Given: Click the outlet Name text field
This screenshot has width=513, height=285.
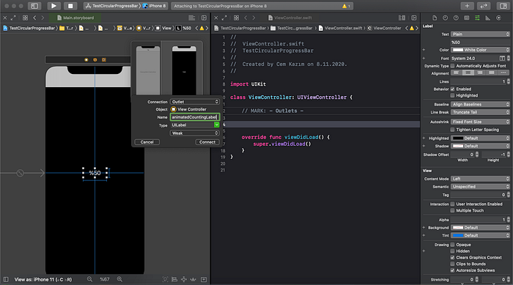Looking at the screenshot, I should [x=195, y=117].
